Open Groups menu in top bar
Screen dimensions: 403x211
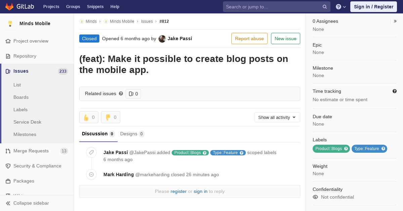(73, 7)
